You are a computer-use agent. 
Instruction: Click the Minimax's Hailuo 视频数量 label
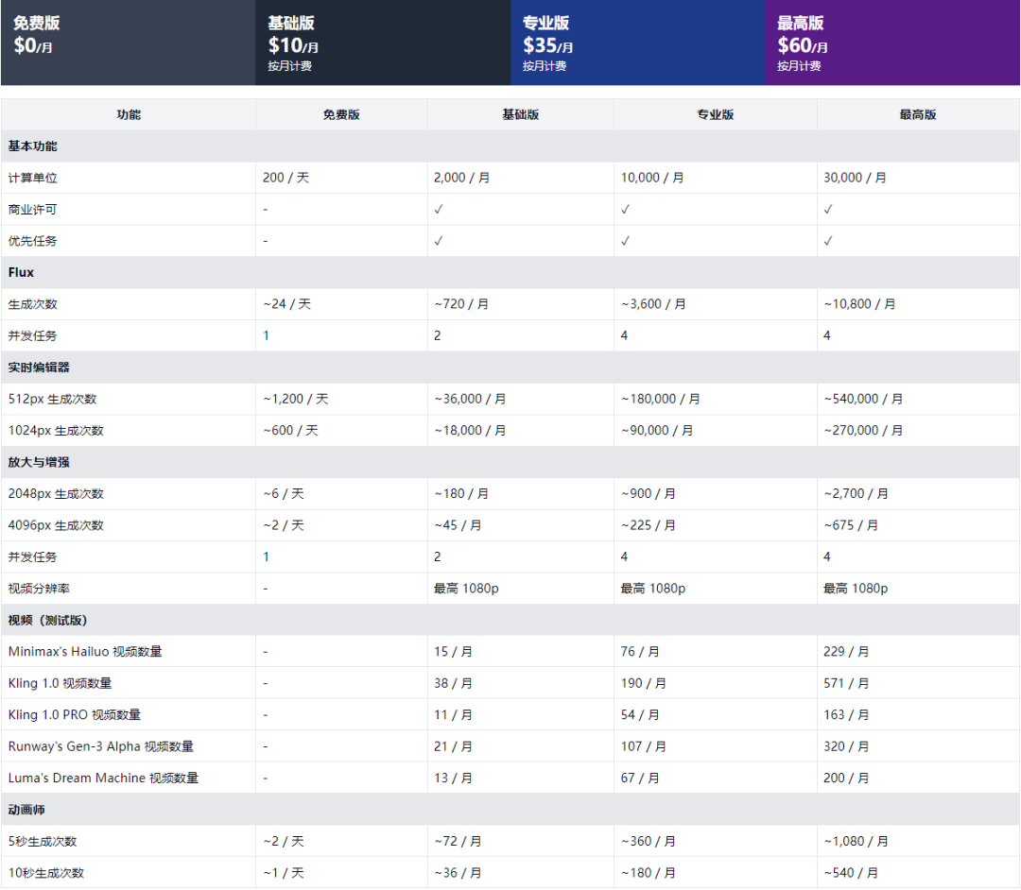coord(85,652)
